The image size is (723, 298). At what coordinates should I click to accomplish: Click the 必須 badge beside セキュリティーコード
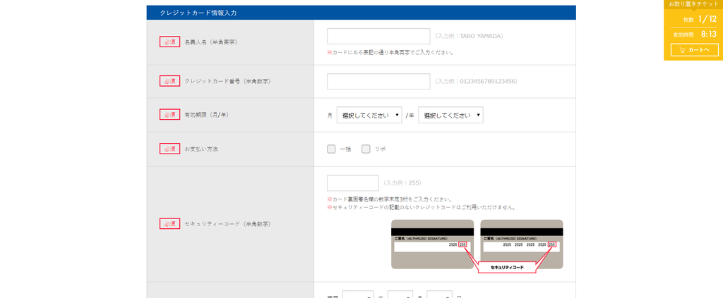(x=169, y=224)
